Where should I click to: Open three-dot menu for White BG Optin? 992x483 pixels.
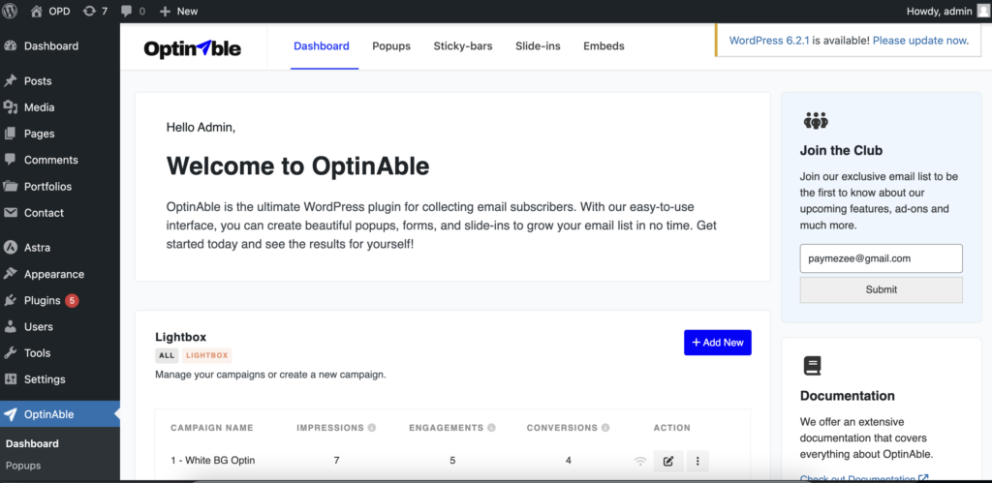(697, 461)
